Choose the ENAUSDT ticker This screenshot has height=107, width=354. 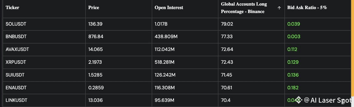click(x=16, y=87)
